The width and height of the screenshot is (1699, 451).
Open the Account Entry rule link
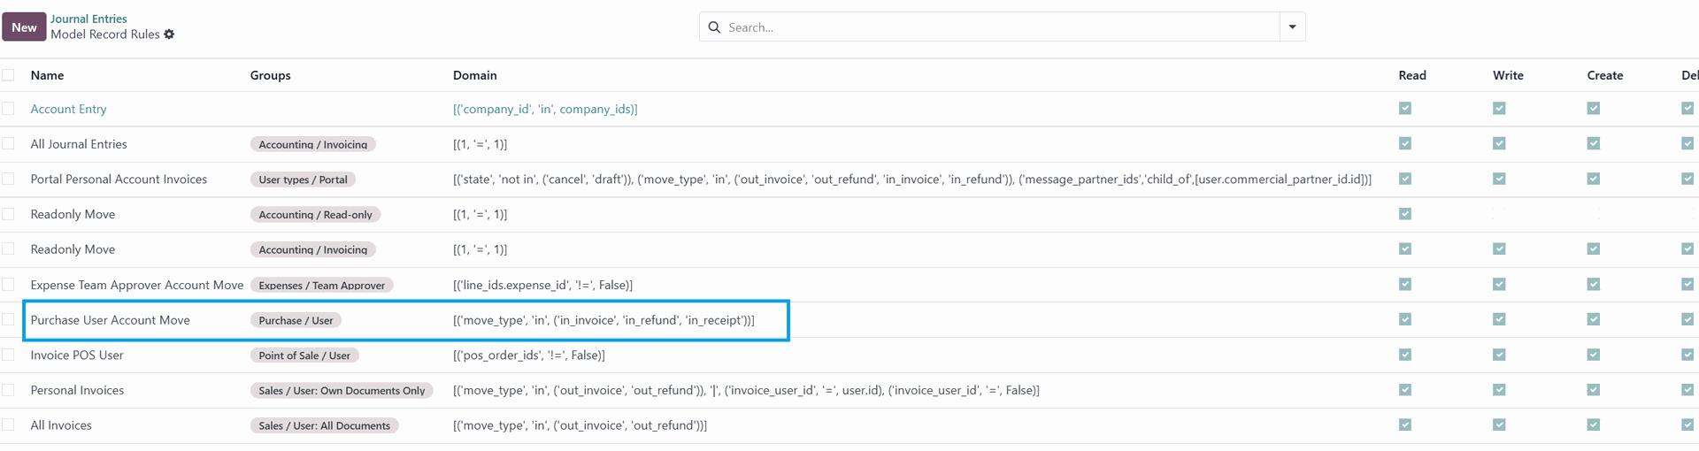click(68, 109)
